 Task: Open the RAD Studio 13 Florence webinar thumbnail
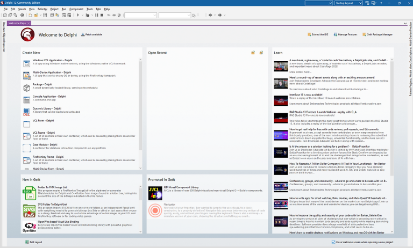coord(281,118)
